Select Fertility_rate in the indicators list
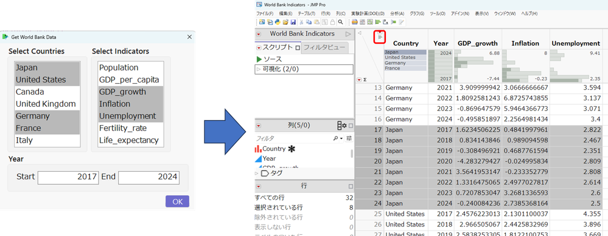 (131, 128)
